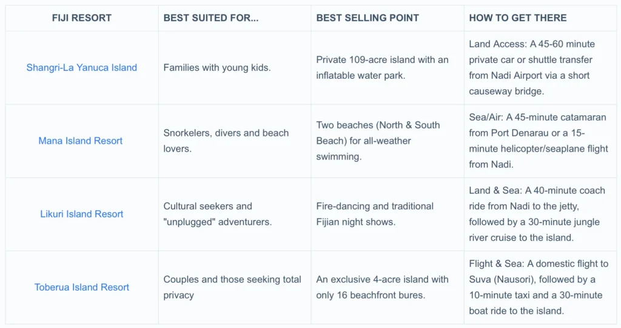Click the 45-minute catamaran directions cell
The height and width of the screenshot is (328, 621).
[x=538, y=141]
